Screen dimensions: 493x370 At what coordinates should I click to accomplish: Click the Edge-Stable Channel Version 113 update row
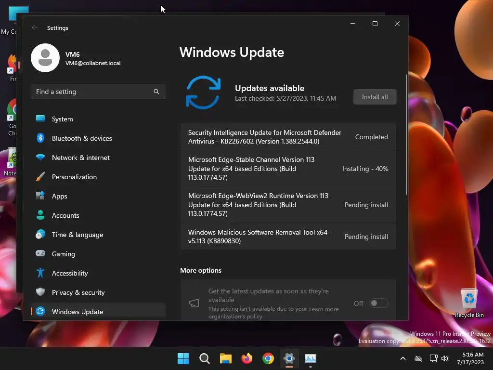pyautogui.click(x=288, y=168)
